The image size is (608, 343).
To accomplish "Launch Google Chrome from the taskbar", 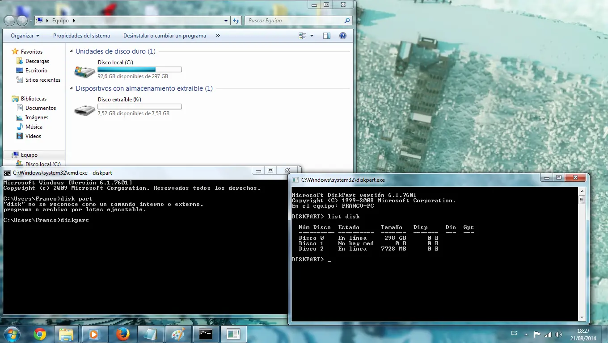I will (39, 334).
